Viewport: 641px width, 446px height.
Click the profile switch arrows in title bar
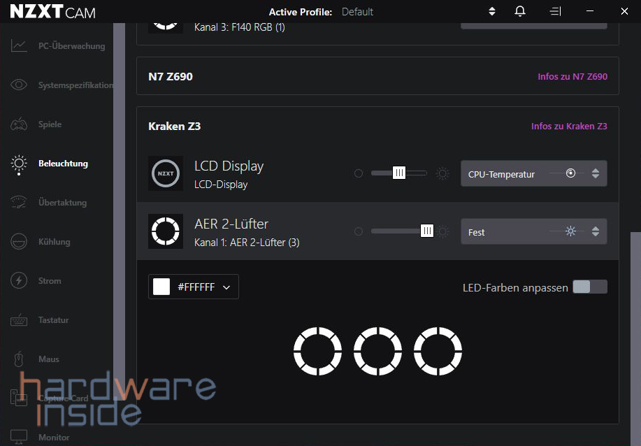[x=492, y=11]
